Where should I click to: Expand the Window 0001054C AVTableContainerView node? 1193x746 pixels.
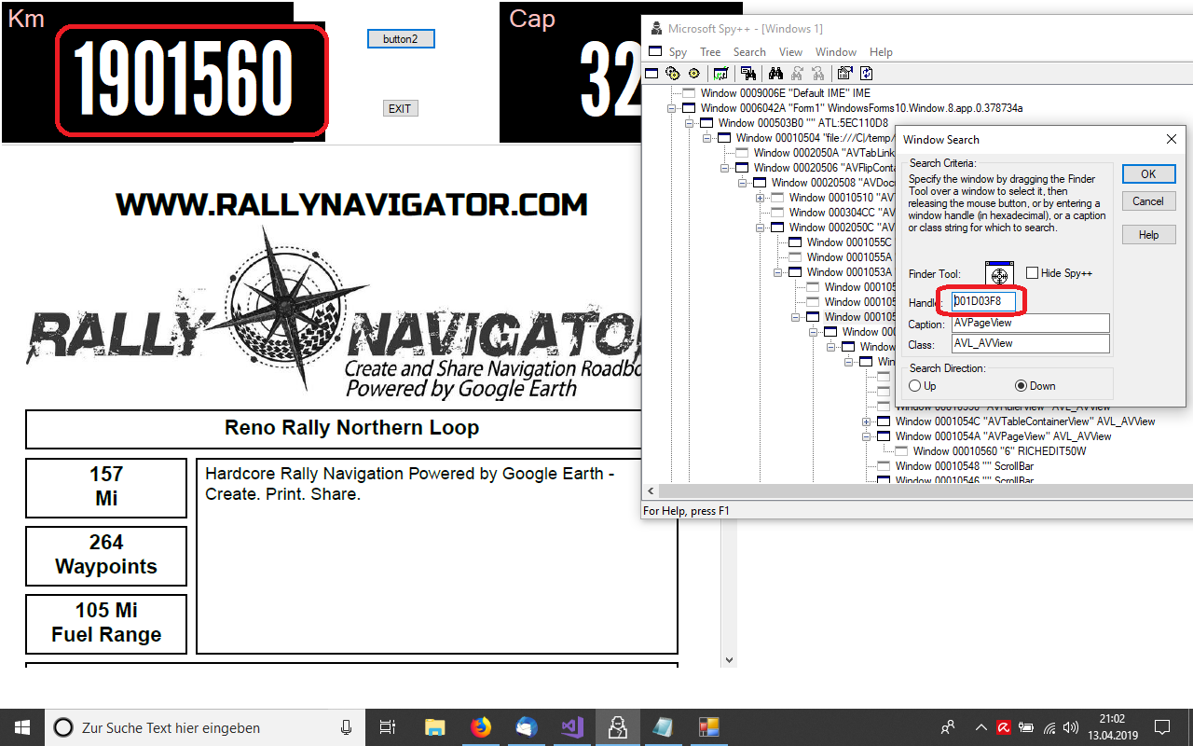coord(867,421)
